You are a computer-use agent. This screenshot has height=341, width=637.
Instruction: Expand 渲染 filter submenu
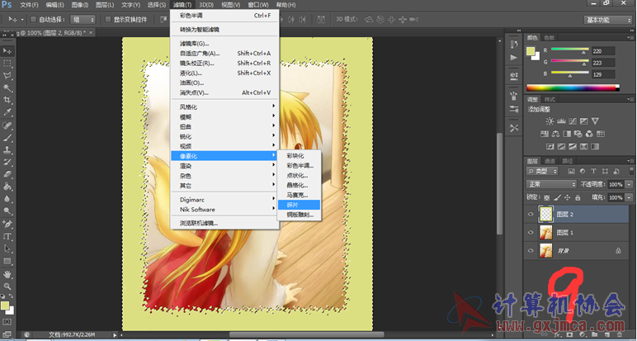point(224,166)
